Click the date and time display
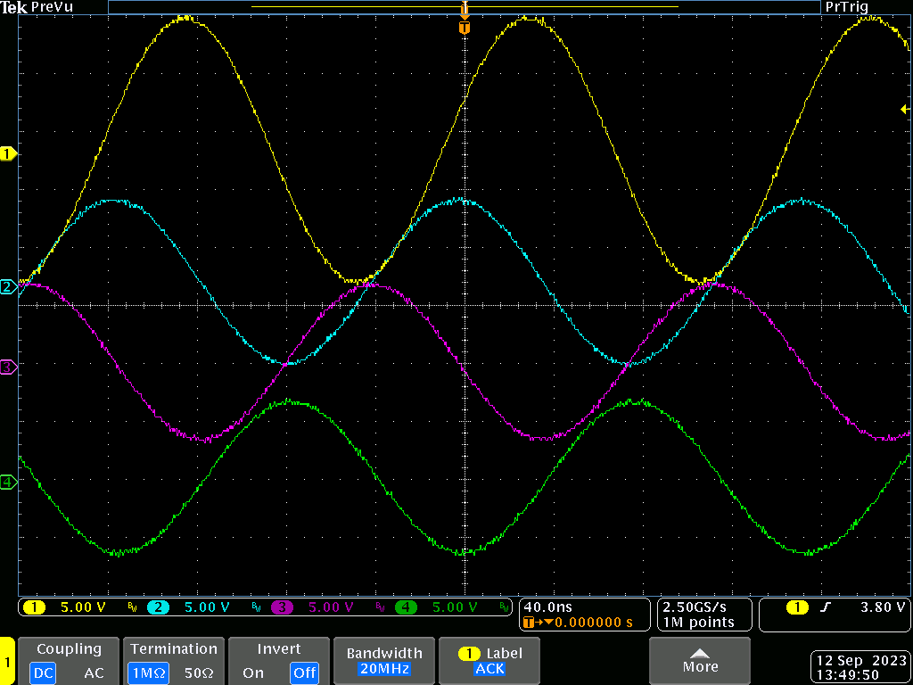Screen dimensions: 913x685 click(x=861, y=667)
